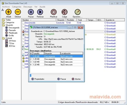Screen dimensions: 127x105
Task: Click the Pausar toolbar icon
Action: click(31, 12)
